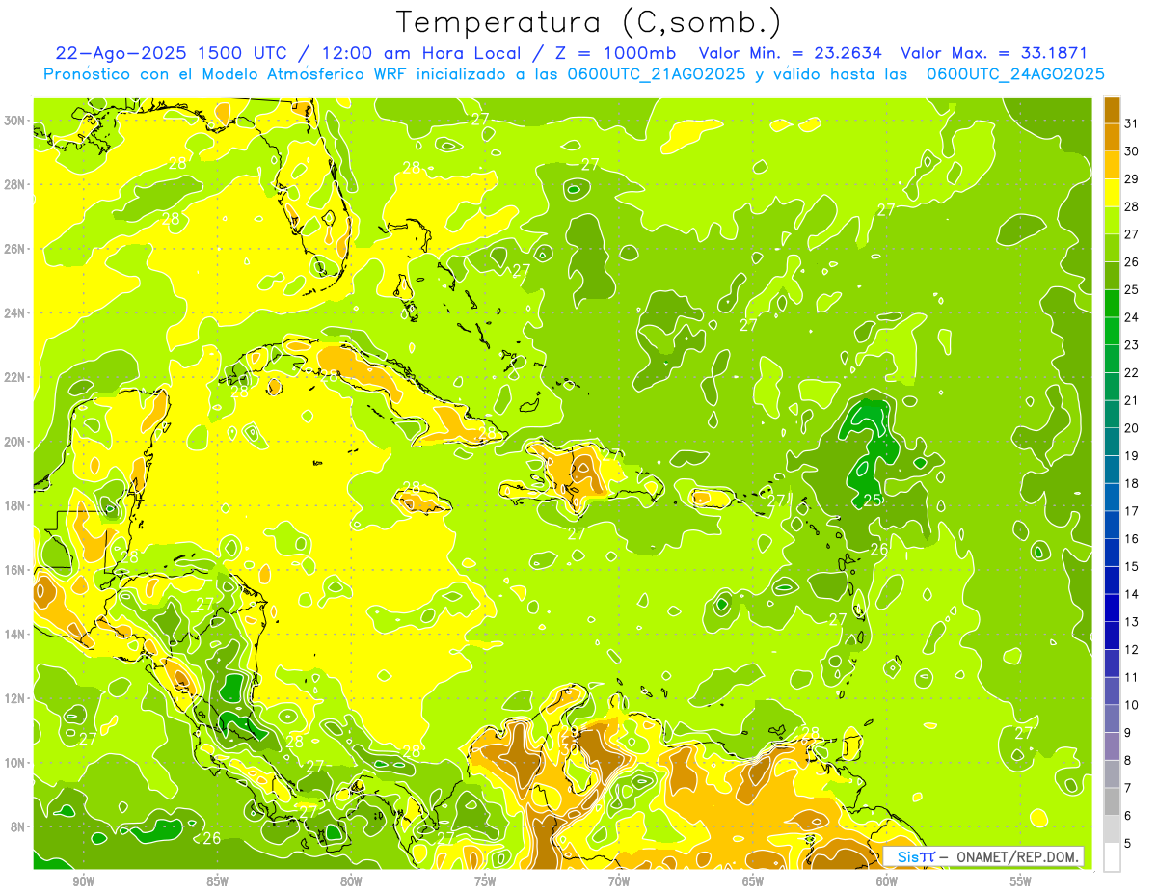Click the 60W longitude axis label

pyautogui.click(x=887, y=881)
